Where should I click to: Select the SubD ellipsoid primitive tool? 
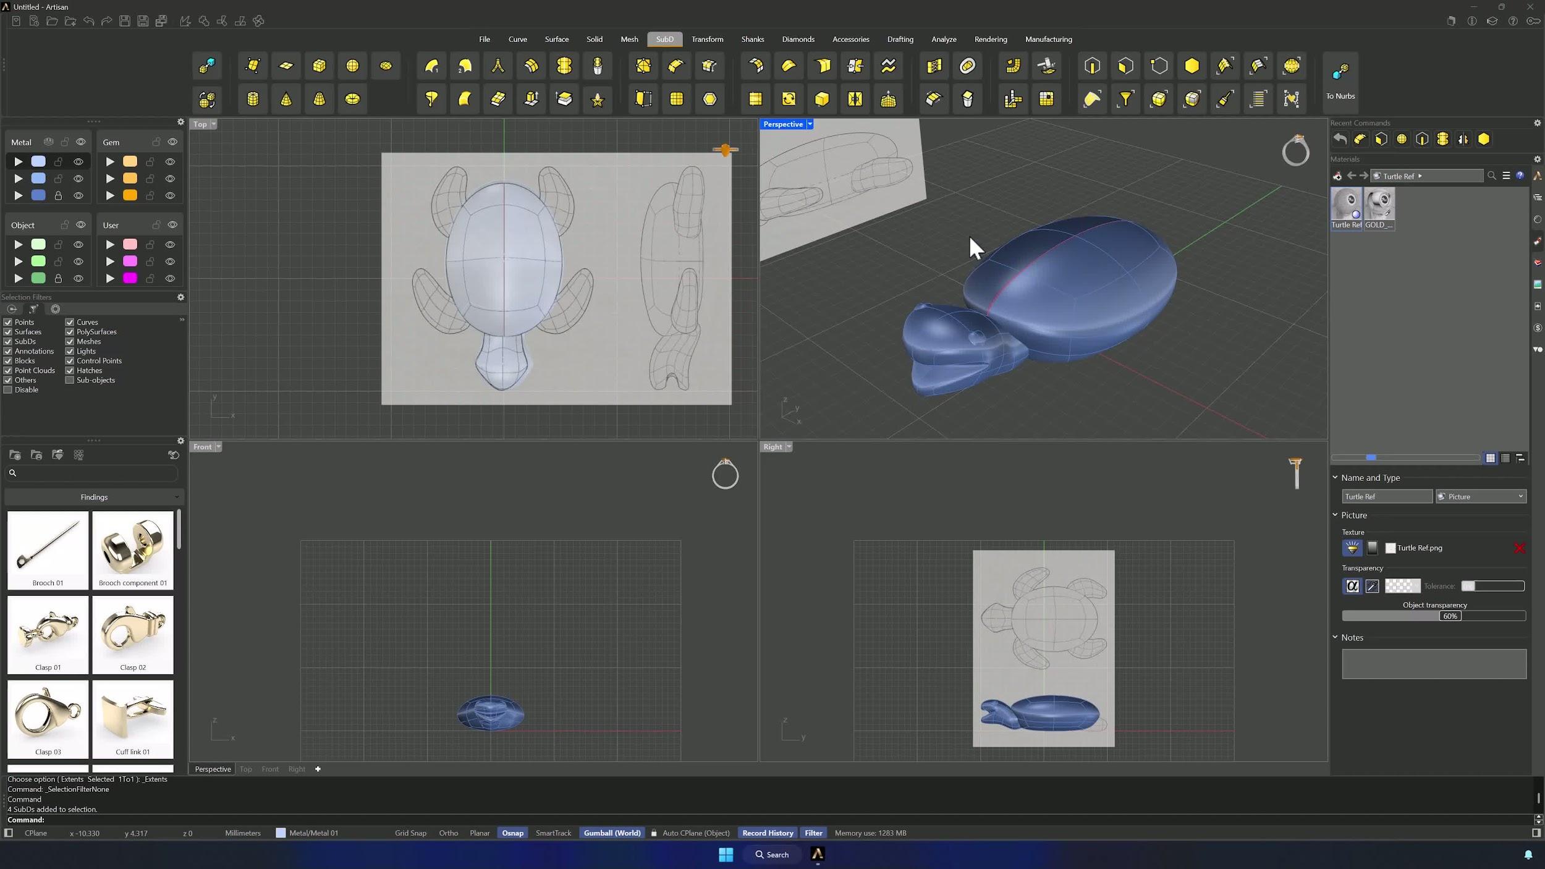[386, 66]
